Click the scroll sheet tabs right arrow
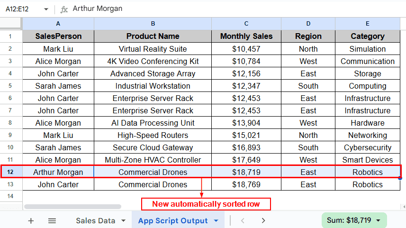The image size is (406, 228). point(263,220)
